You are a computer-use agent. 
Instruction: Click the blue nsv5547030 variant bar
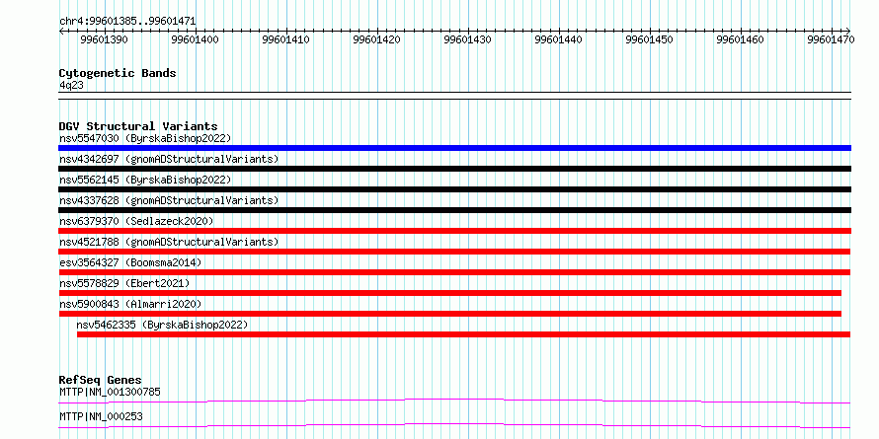[454, 148]
